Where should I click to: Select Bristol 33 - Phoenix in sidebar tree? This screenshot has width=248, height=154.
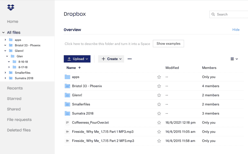[x=28, y=45]
